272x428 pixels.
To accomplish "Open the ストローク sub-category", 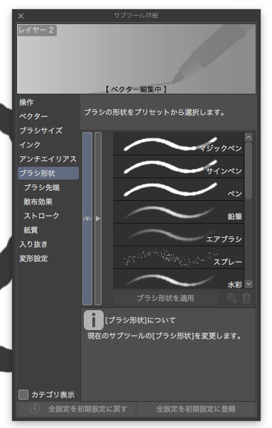I will 41,216.
